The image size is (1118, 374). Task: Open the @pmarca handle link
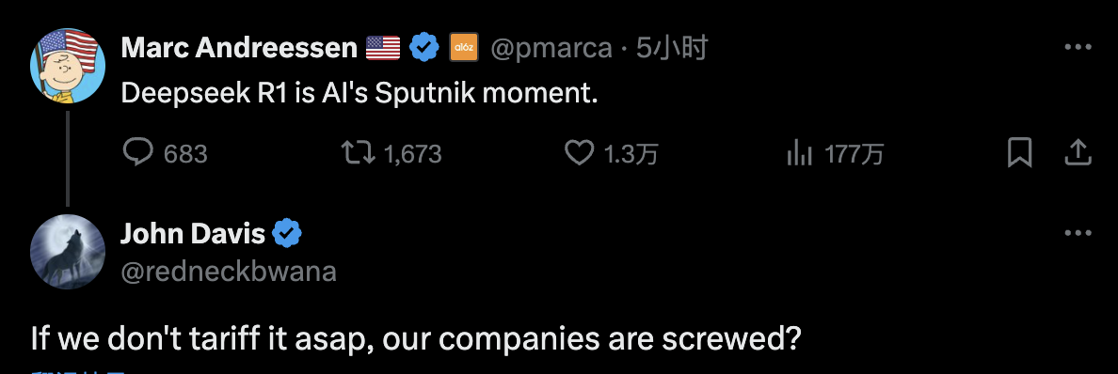tap(551, 49)
